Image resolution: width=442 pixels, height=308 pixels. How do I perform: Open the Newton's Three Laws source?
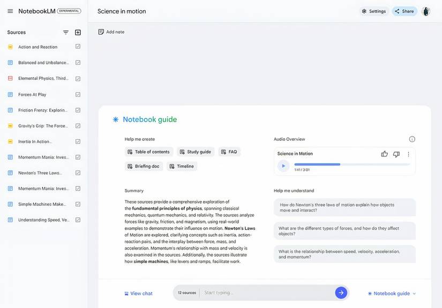pyautogui.click(x=40, y=172)
